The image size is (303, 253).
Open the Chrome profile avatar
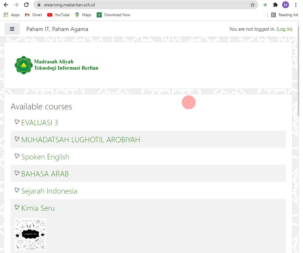coord(285,5)
